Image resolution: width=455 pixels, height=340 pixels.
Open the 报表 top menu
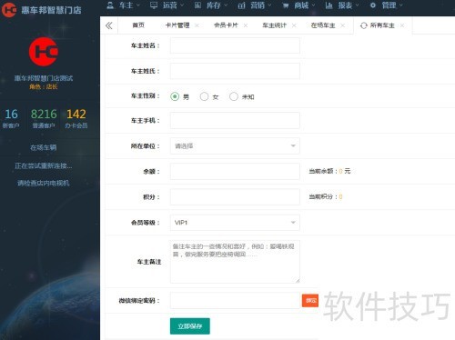click(342, 5)
